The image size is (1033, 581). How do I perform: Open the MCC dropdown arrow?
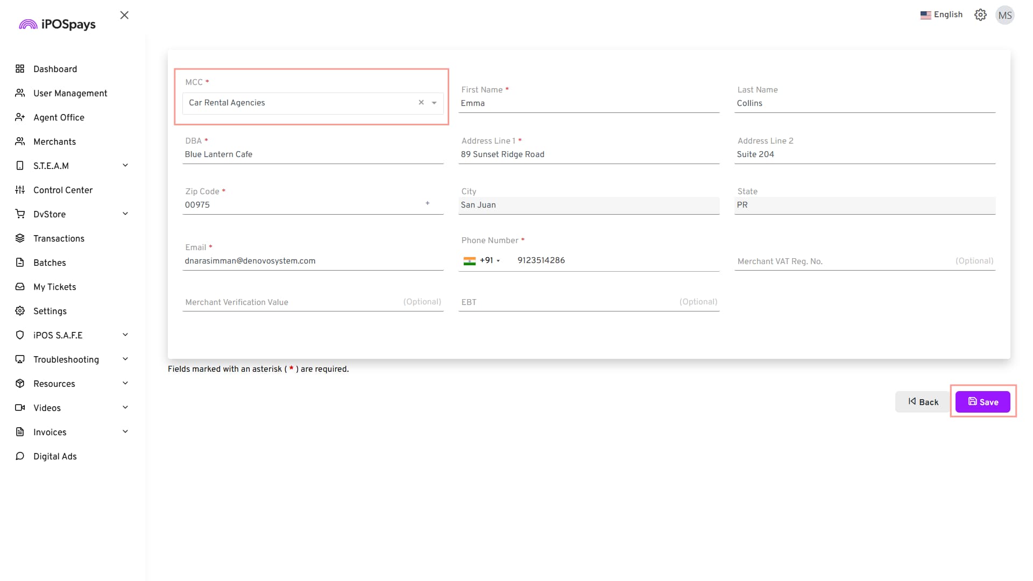(434, 103)
